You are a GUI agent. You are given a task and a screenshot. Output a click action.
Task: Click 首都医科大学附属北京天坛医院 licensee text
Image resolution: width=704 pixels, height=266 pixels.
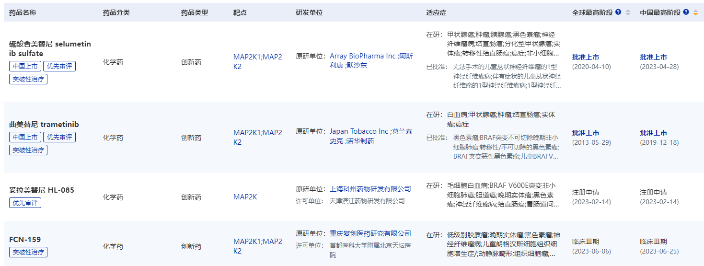370,251
